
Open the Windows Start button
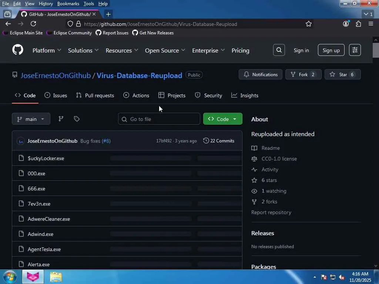click(x=10, y=277)
